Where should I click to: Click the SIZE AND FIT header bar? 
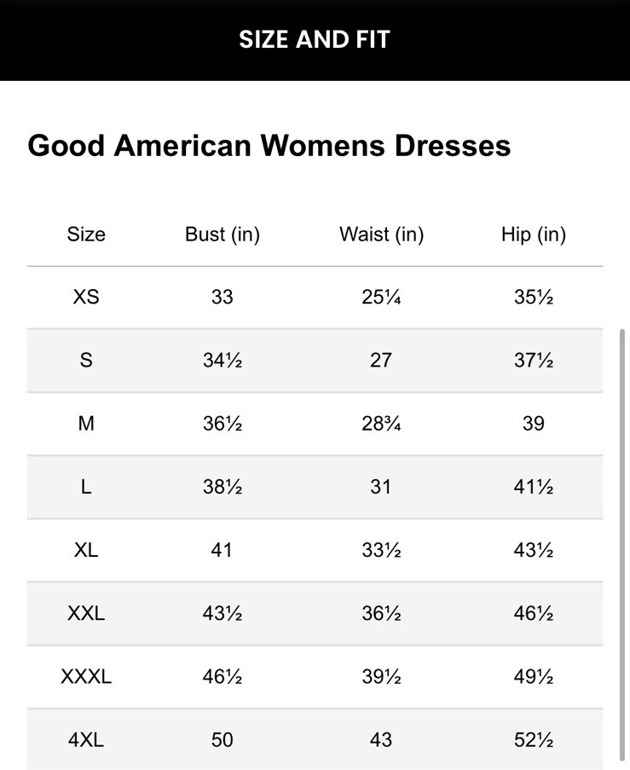click(315, 39)
